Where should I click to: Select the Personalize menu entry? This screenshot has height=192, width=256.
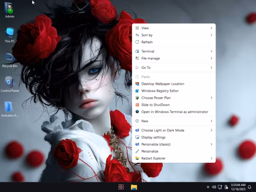[174, 151]
